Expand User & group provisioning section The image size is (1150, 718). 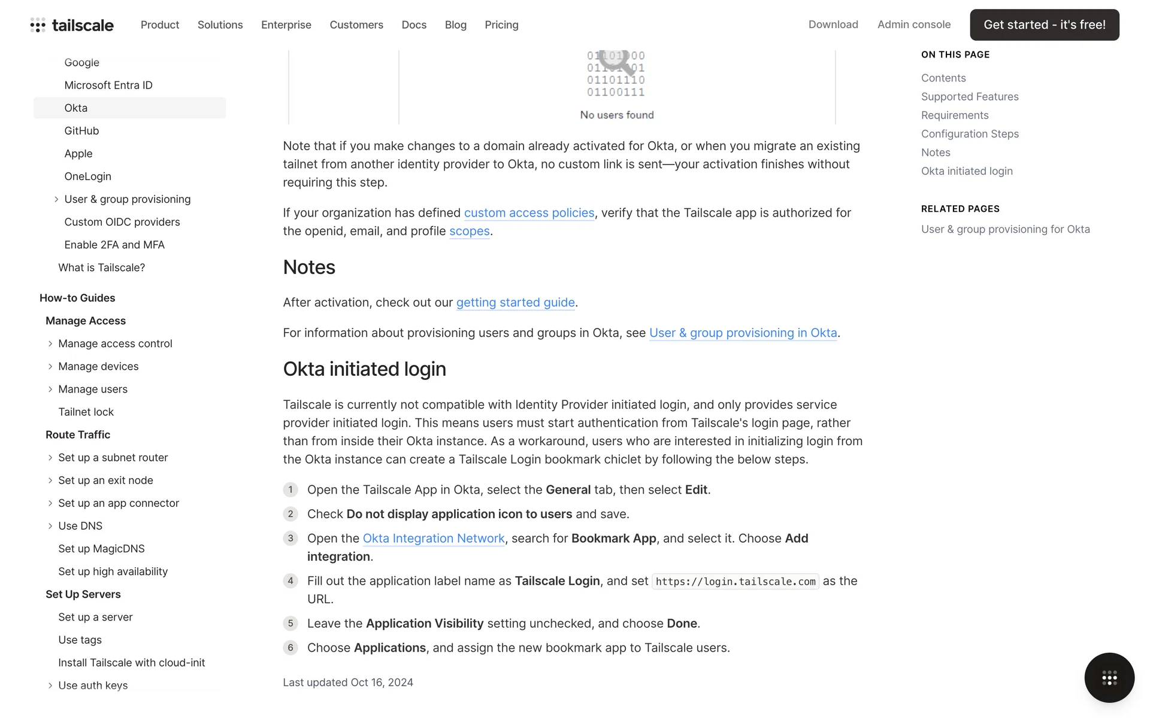pyautogui.click(x=56, y=199)
